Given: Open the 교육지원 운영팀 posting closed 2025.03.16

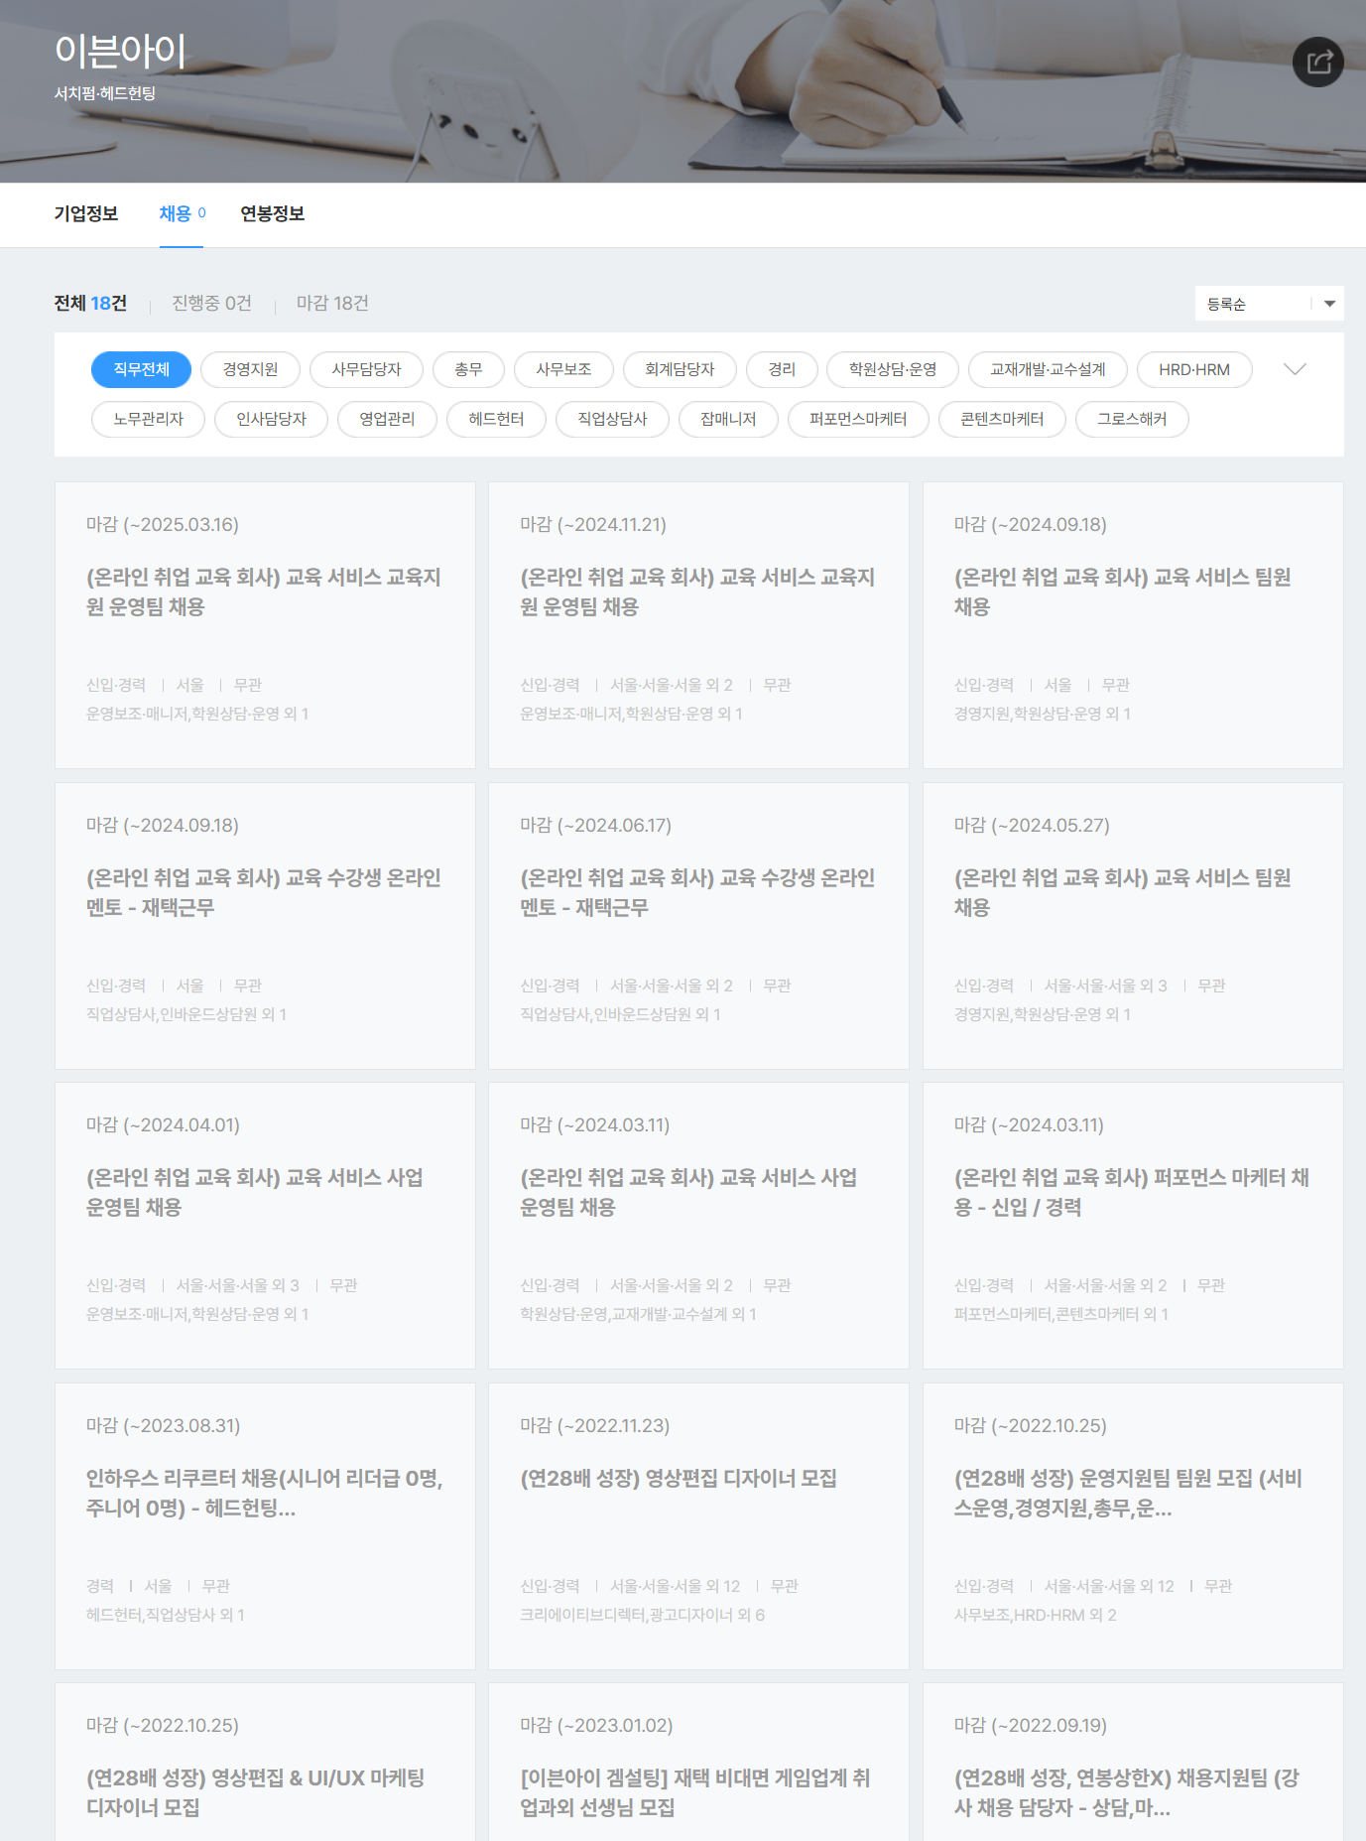Looking at the screenshot, I should tap(265, 625).
